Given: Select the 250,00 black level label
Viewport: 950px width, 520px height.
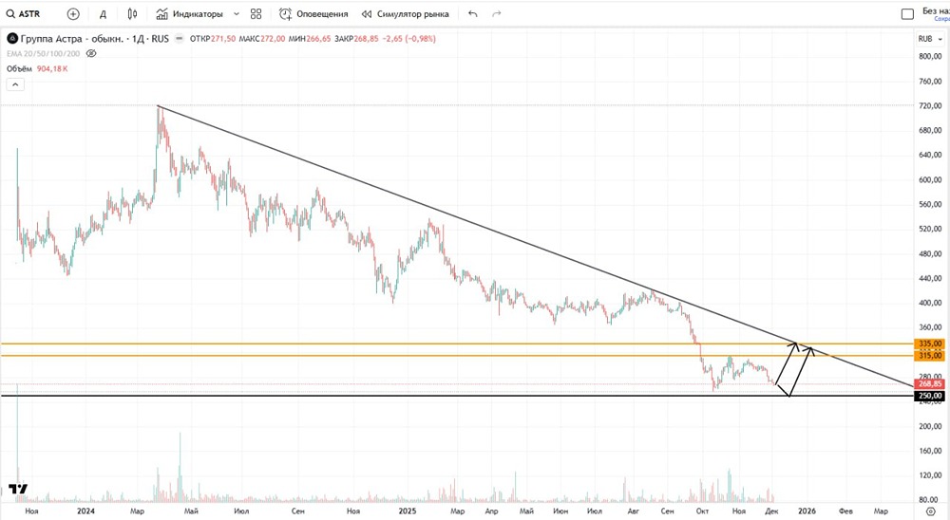Looking at the screenshot, I should (x=930, y=396).
